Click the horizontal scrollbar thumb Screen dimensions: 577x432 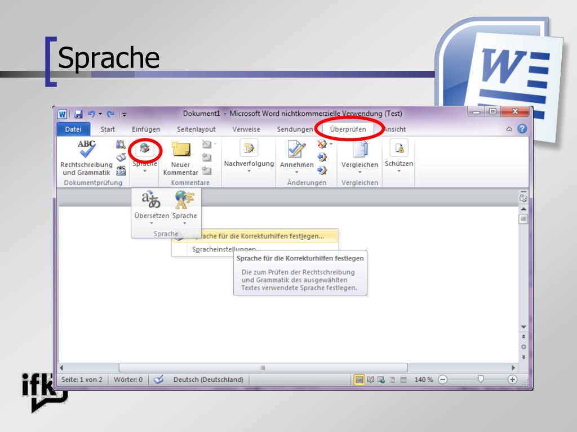pos(263,368)
